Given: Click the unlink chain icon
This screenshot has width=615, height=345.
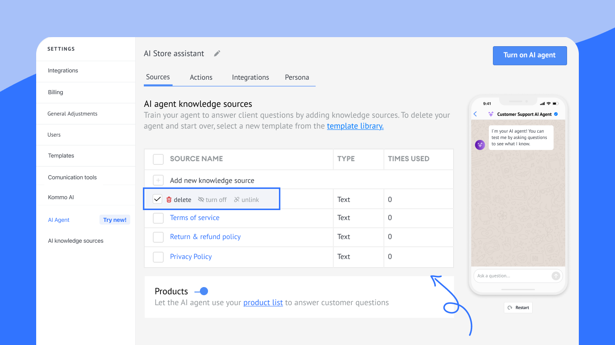Looking at the screenshot, I should click(237, 200).
